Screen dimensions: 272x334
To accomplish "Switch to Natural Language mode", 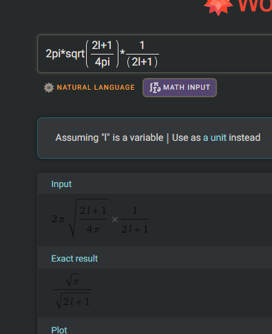I will coord(90,88).
